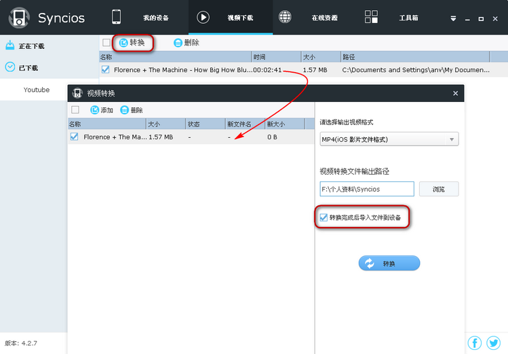
Task: Click the C:\Documents and Settings path cell
Action: [416, 70]
